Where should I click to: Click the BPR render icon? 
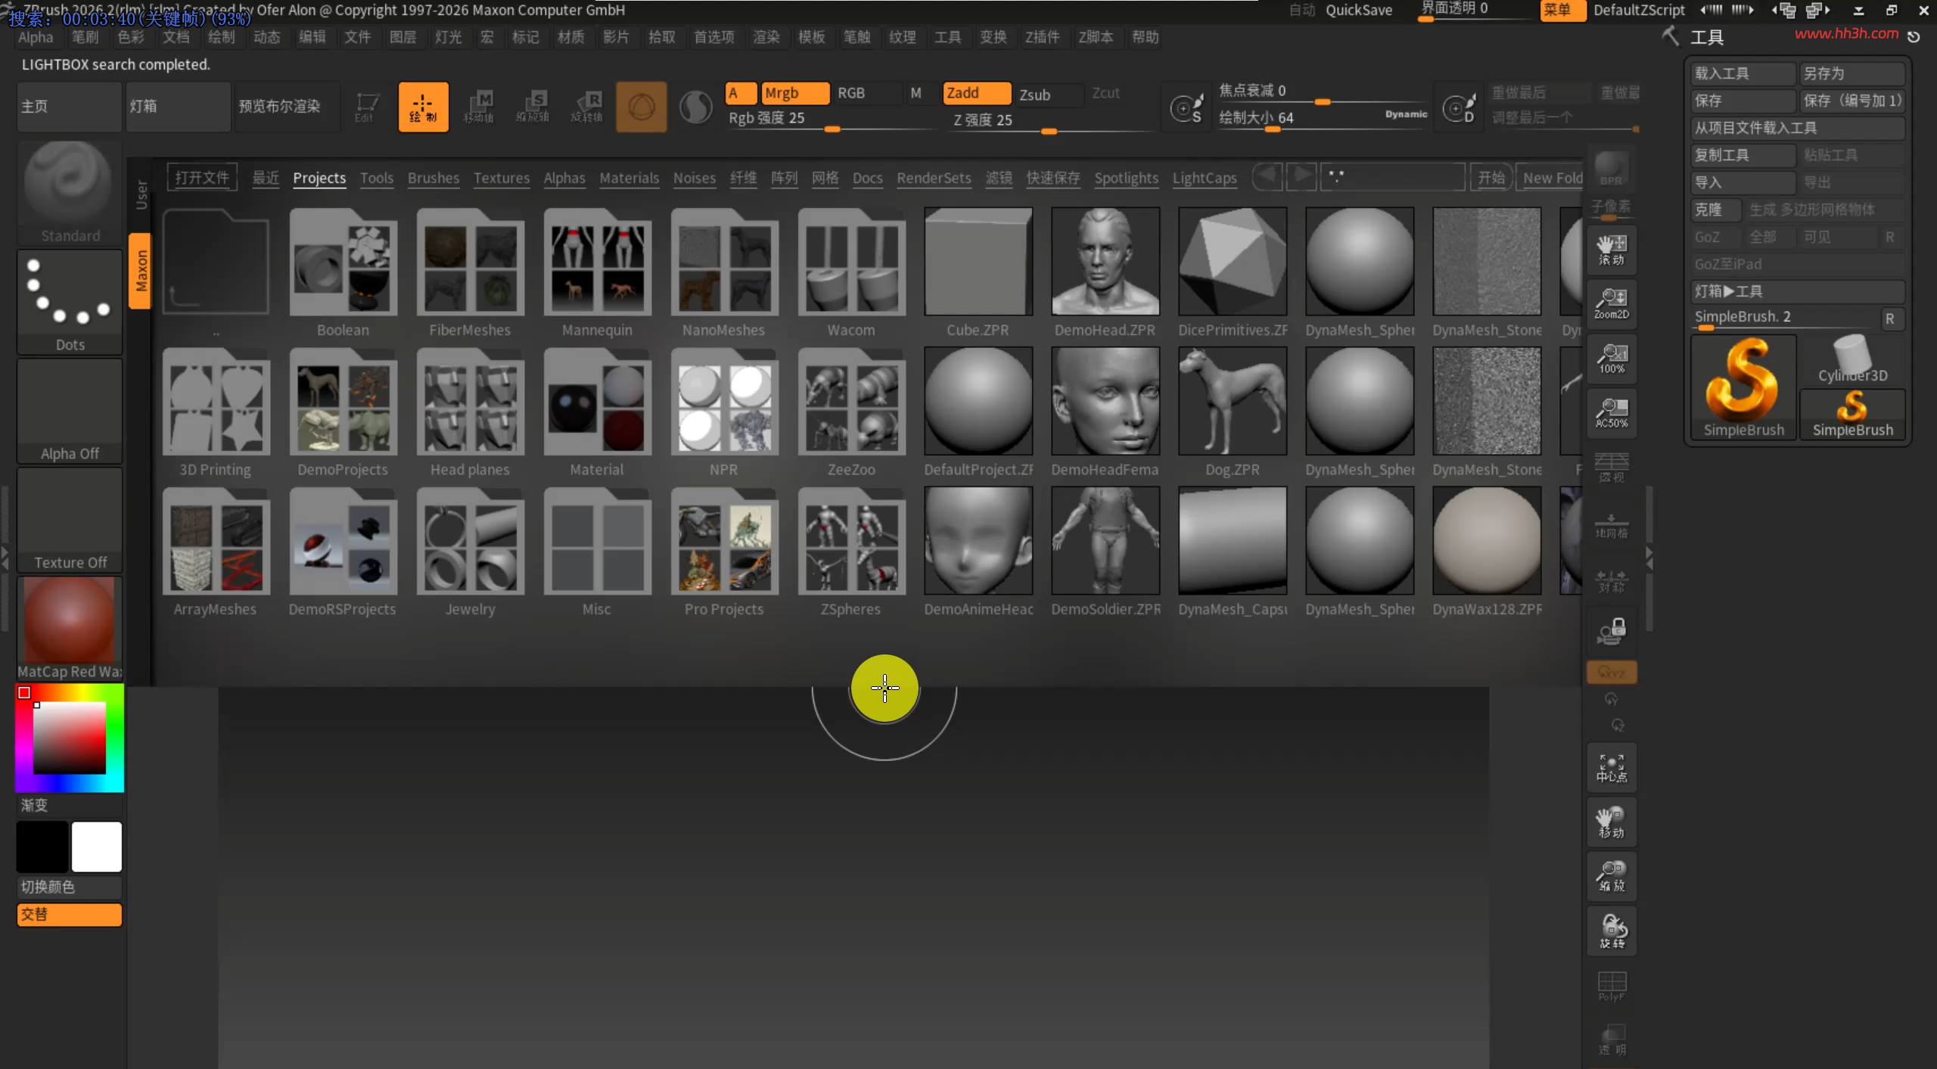[1611, 169]
